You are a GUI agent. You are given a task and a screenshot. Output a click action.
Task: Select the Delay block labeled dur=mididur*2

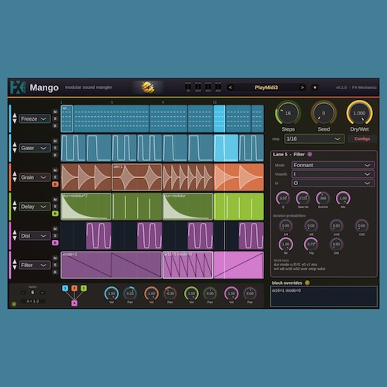click(86, 207)
